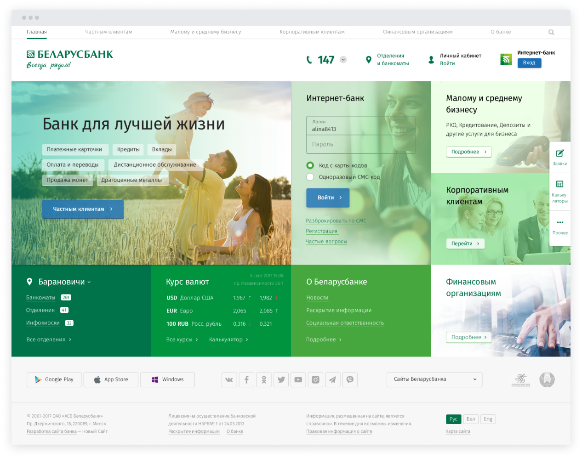This screenshot has height=458, width=582.
Task: Open Социальная ответственность link
Action: (345, 323)
